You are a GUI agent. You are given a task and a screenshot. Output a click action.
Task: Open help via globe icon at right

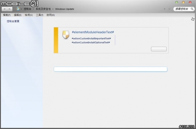pyautogui.click(x=193, y=19)
